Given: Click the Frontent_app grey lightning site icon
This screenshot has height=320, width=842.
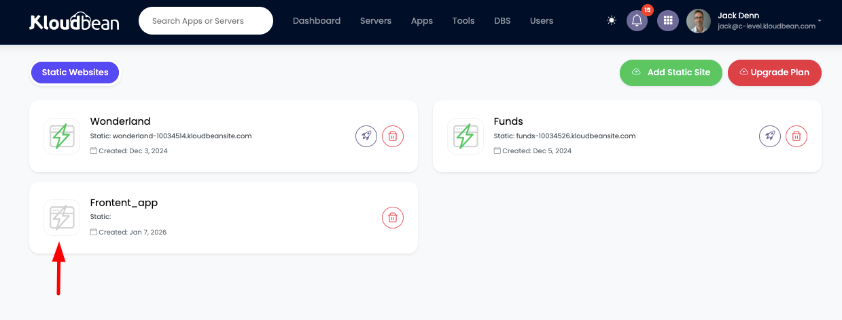Looking at the screenshot, I should coord(62,218).
